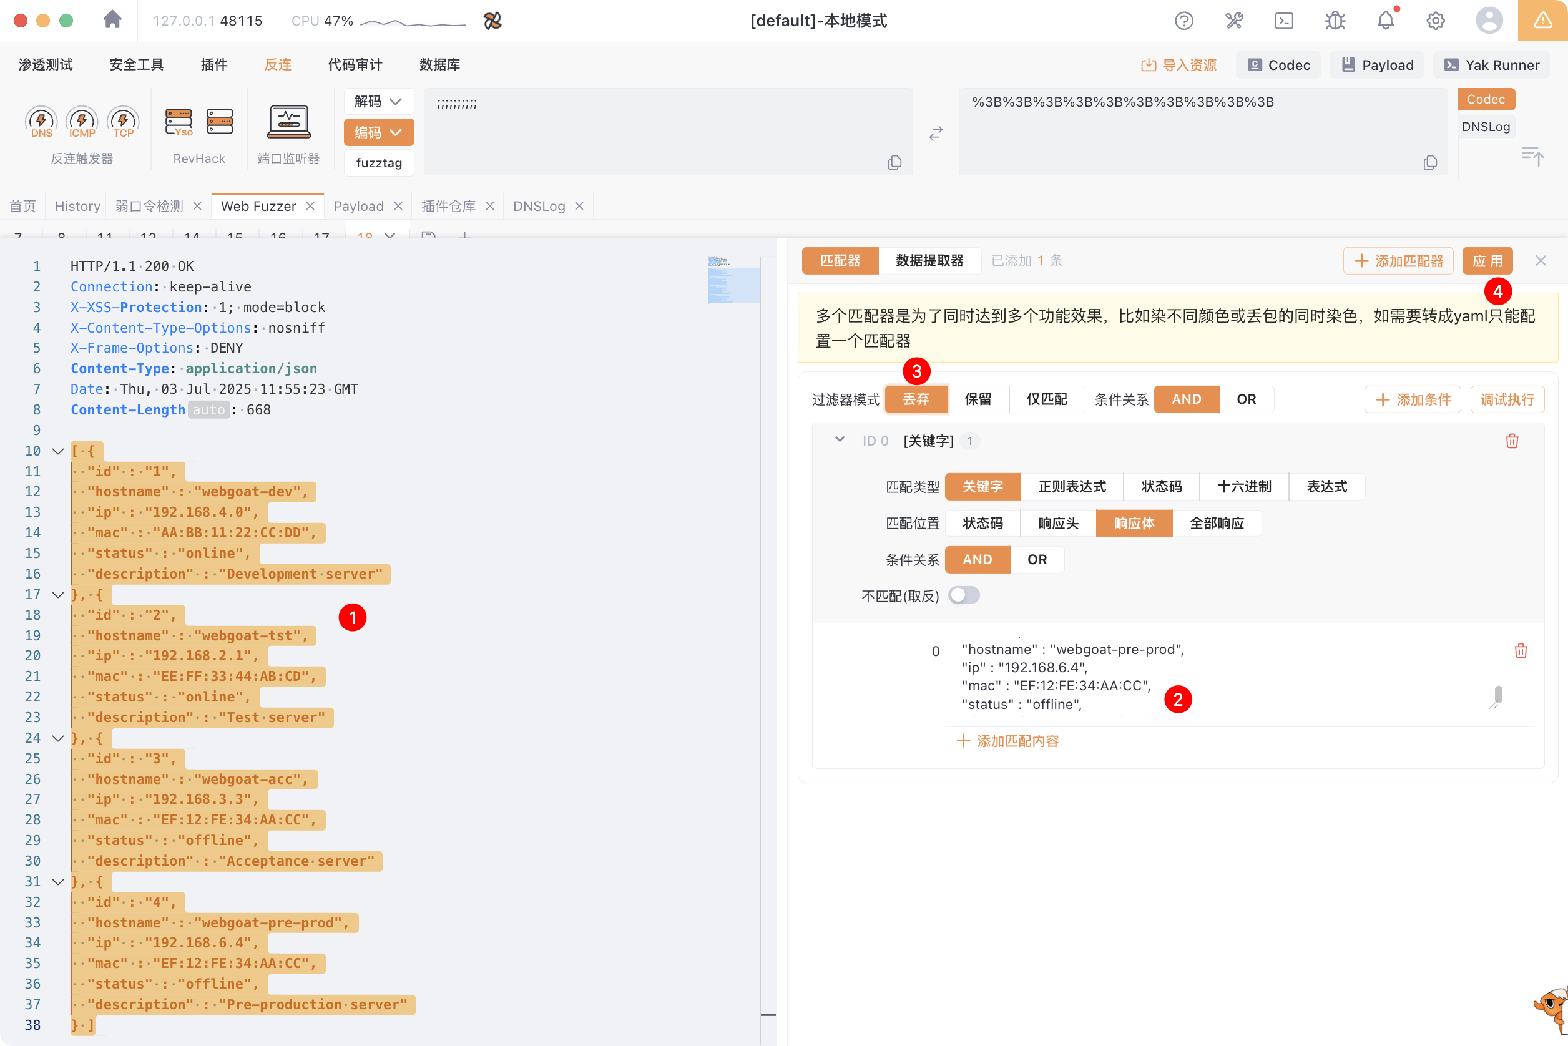The image size is (1568, 1046).
Task: Copy the encoded output text
Action: tap(1429, 162)
